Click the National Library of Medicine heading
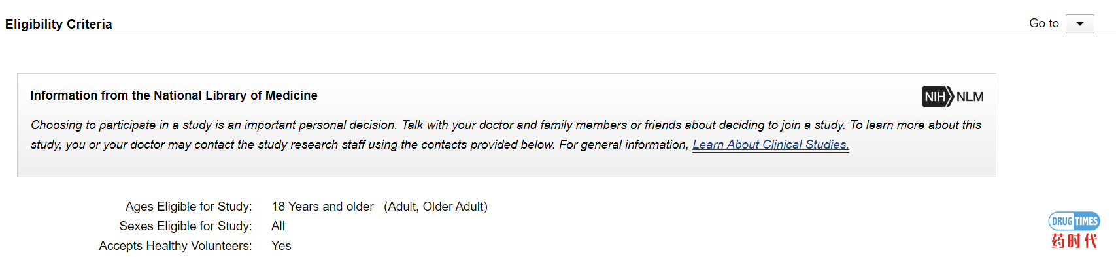Screen dimensions: 1116x257 (x=174, y=96)
